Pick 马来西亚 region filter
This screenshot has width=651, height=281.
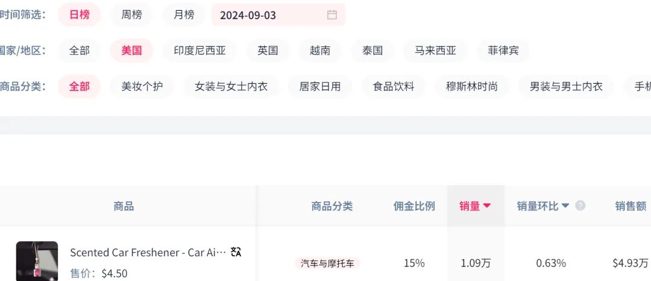pos(435,51)
